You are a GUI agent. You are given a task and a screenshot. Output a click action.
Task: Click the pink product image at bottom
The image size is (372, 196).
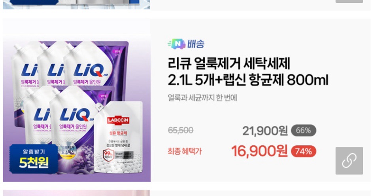coord(76,193)
